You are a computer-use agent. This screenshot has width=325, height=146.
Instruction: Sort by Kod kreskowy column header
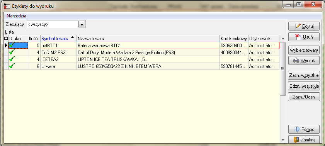coord(234,39)
